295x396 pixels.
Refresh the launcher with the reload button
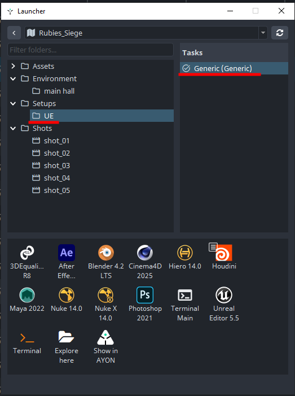point(280,33)
